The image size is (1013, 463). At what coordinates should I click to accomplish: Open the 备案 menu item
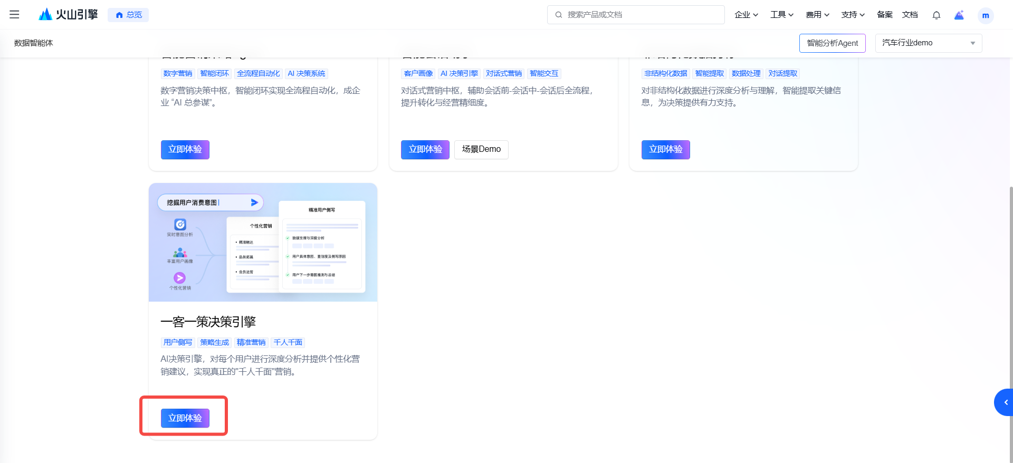coord(884,15)
